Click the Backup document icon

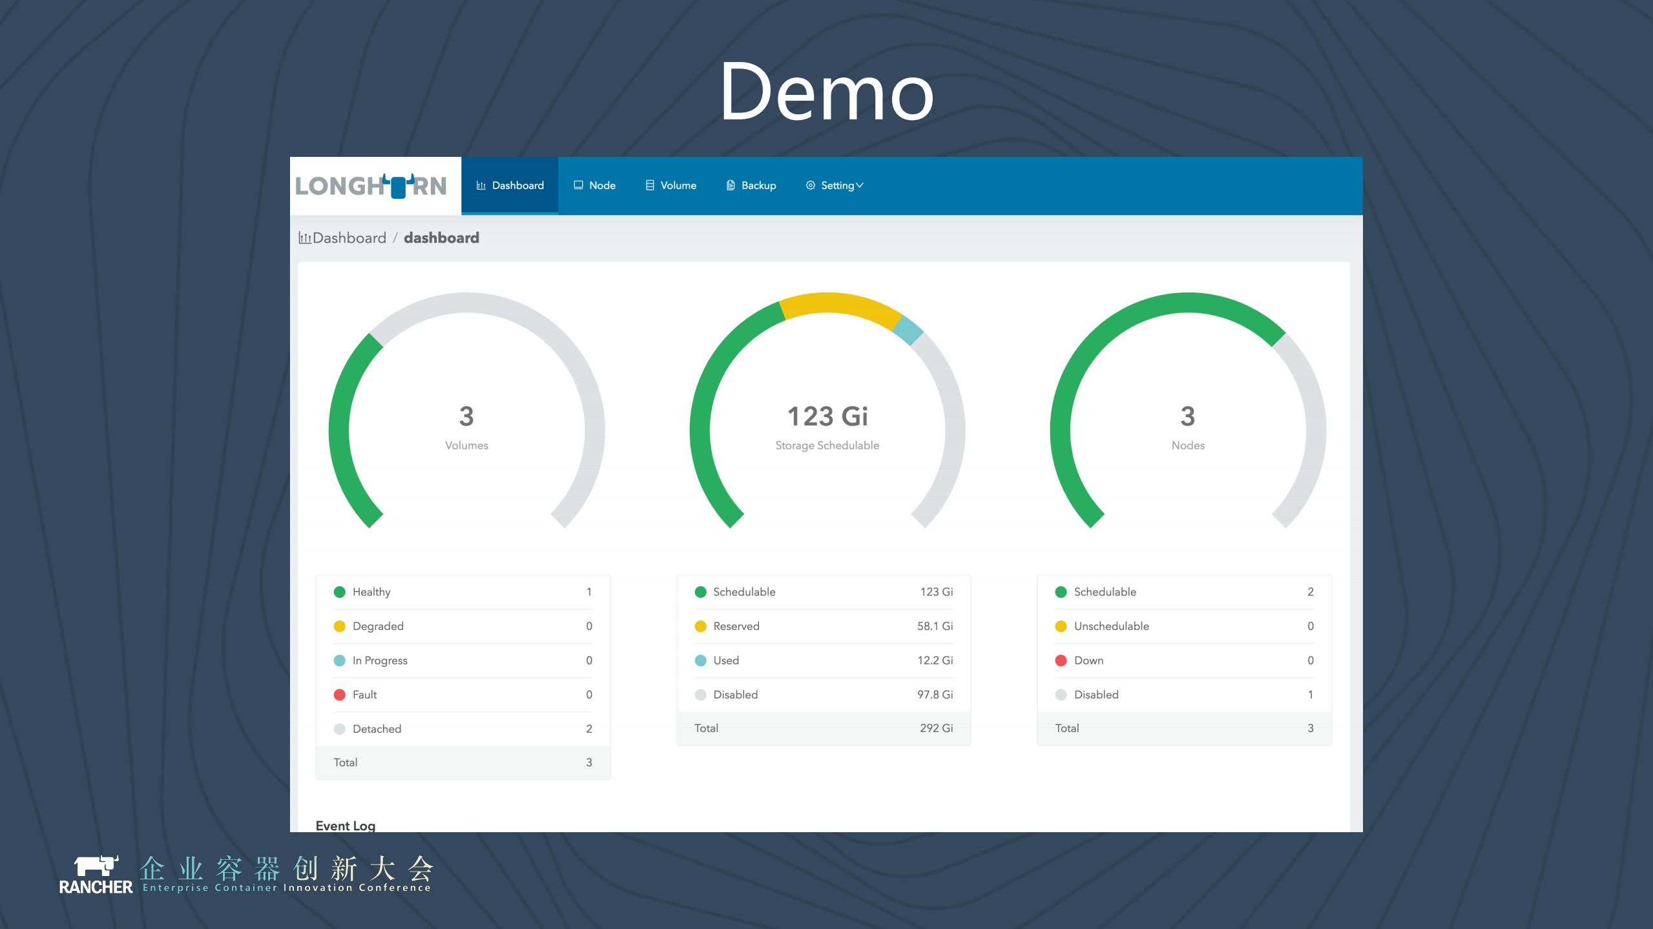pyautogui.click(x=731, y=186)
